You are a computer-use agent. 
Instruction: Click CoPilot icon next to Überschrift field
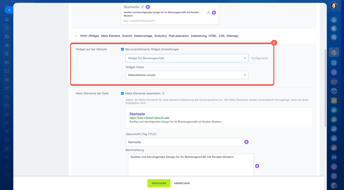tap(246, 142)
